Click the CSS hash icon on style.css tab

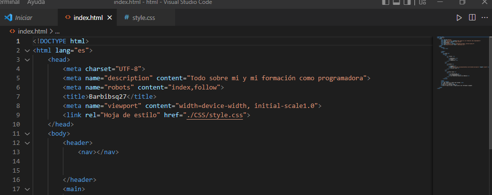(126, 18)
